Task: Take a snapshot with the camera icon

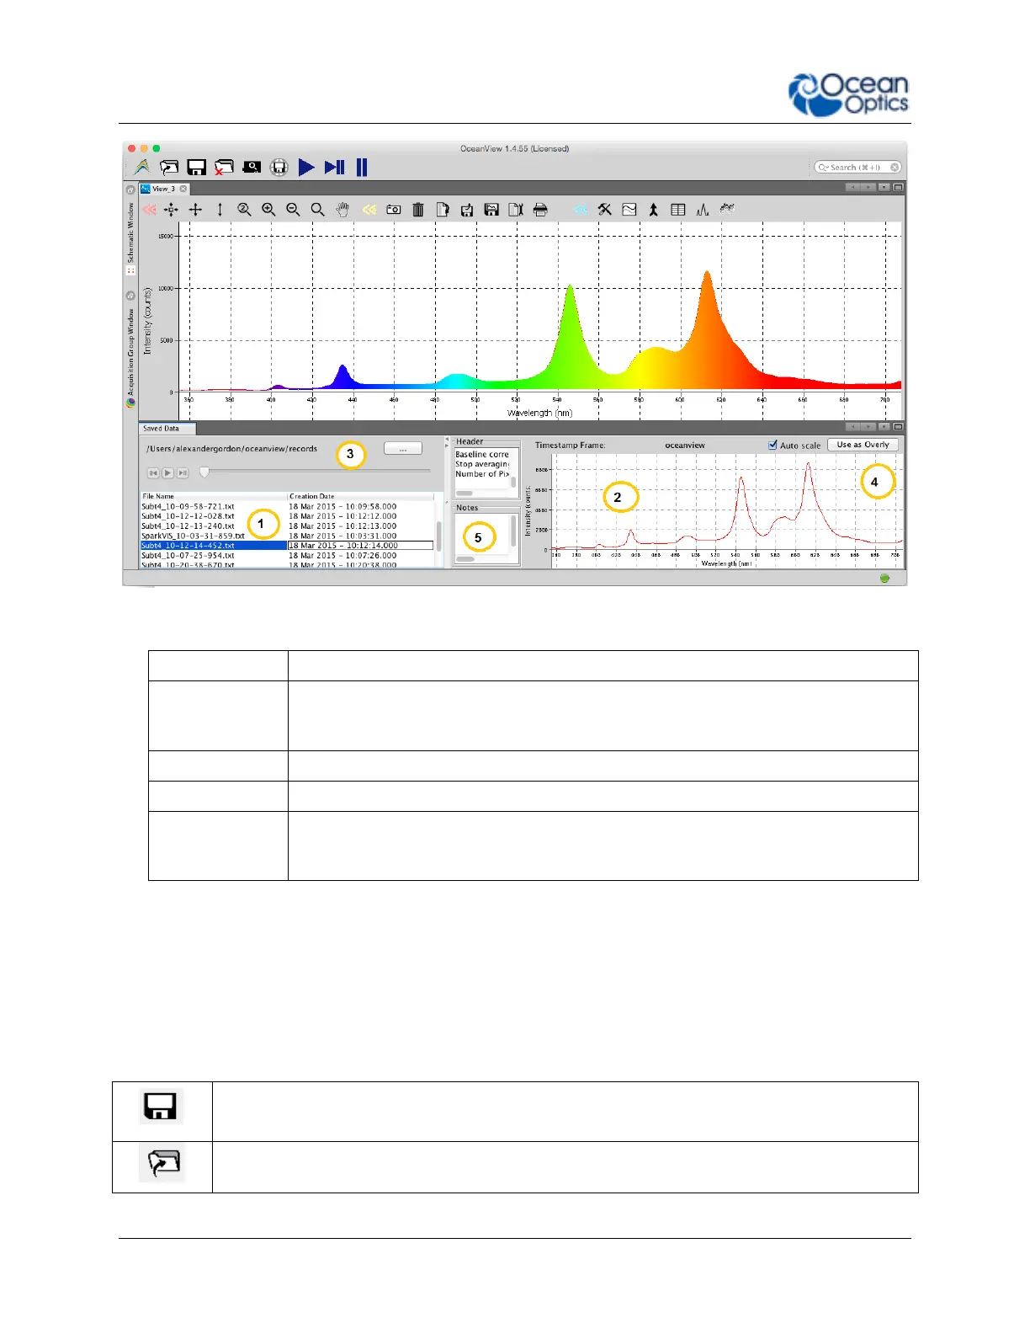Action: pos(393,210)
